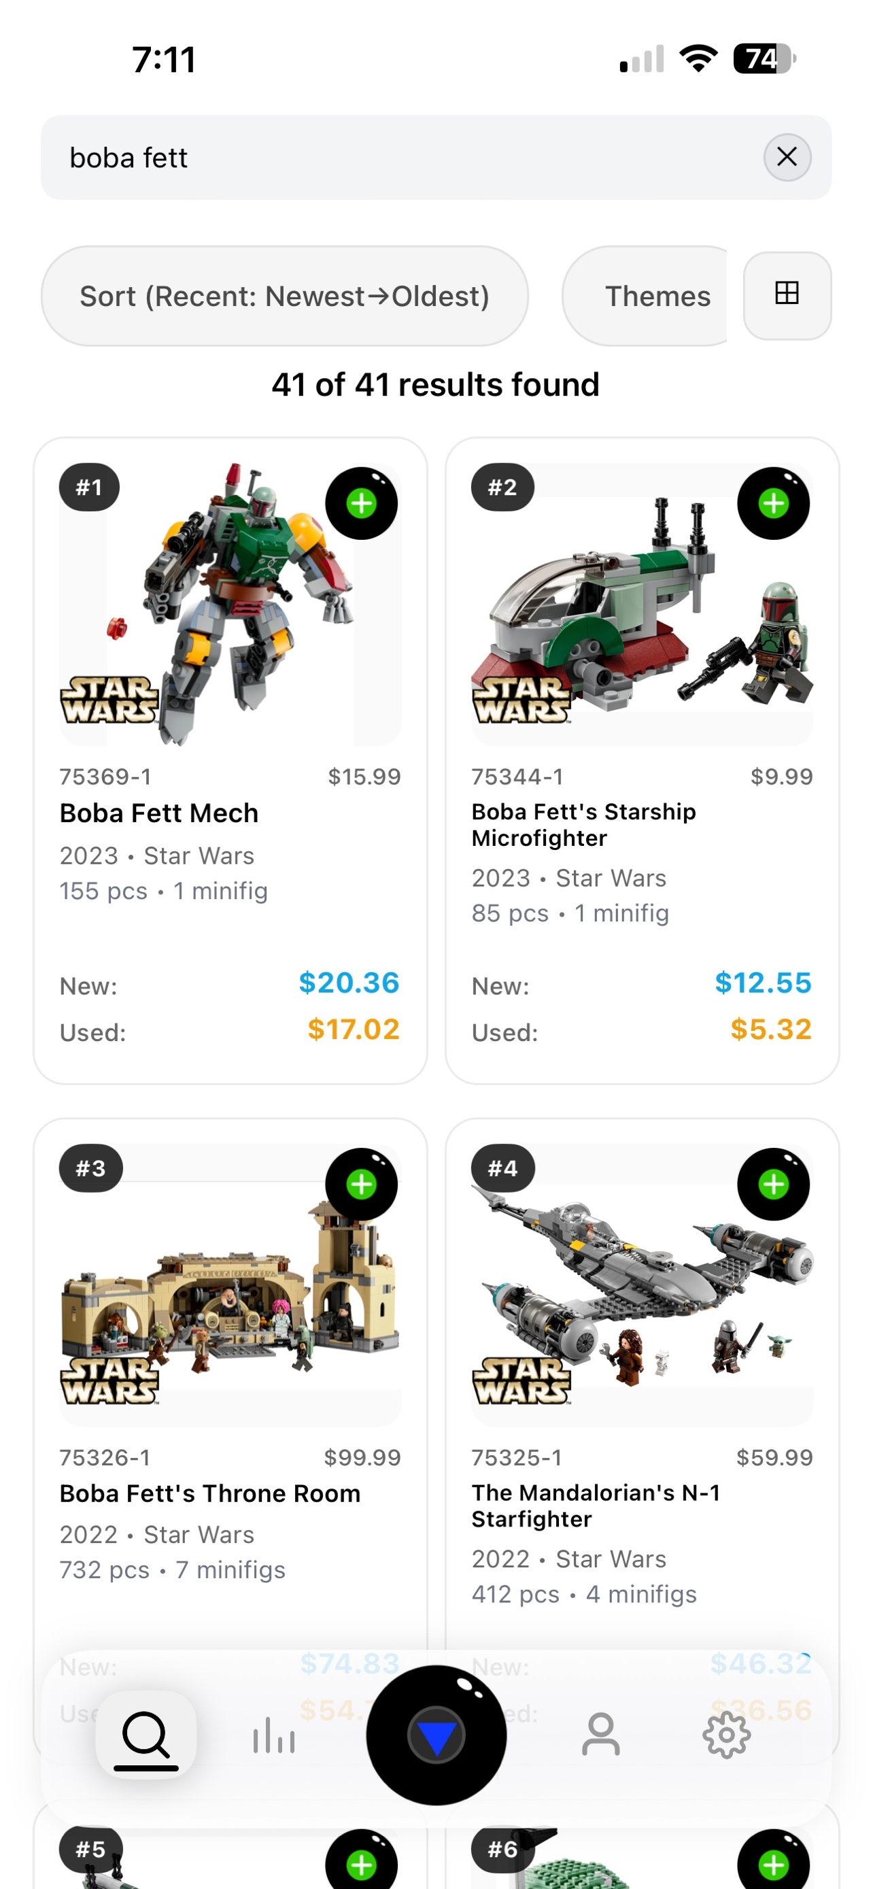Open settings with the gear icon

tap(726, 1733)
